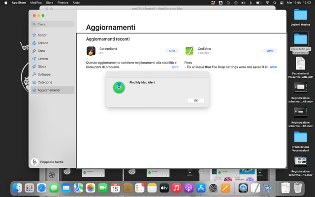Open Reminders from the Dock
This screenshot has height=197, width=315.
[140, 188]
